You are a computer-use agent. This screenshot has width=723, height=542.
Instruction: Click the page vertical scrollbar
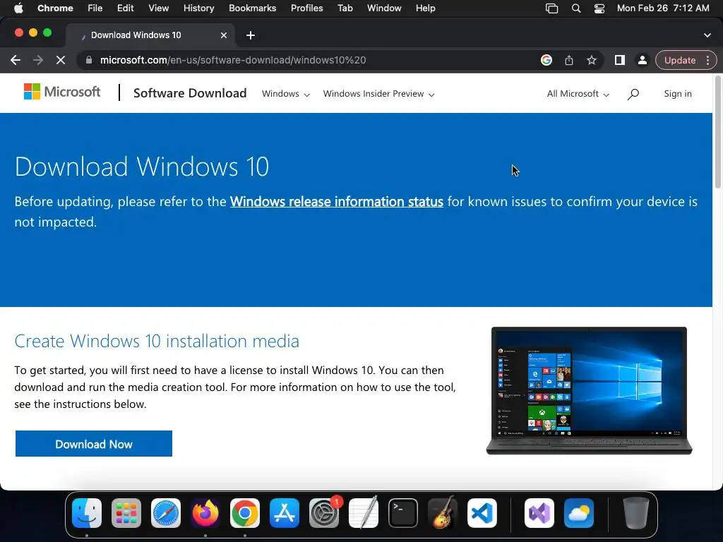(x=717, y=133)
